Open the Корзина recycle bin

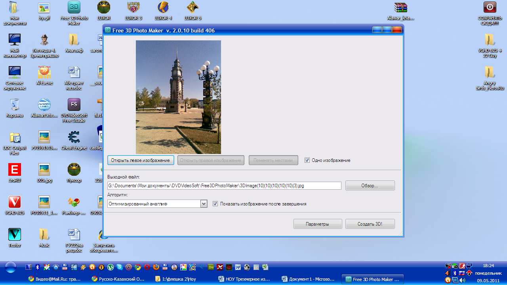tap(15, 108)
